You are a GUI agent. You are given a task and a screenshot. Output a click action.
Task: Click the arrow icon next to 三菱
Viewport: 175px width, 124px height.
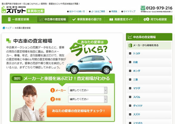tap(130, 80)
